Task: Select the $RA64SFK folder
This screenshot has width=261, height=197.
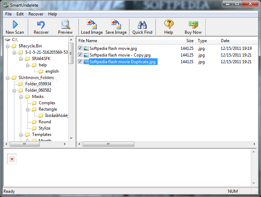Action: [41, 59]
